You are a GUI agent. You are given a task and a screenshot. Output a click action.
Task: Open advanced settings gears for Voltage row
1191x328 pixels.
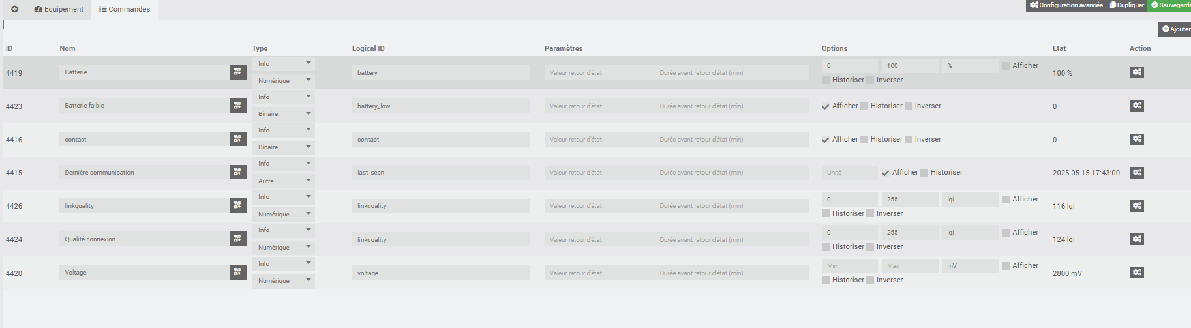click(1137, 273)
